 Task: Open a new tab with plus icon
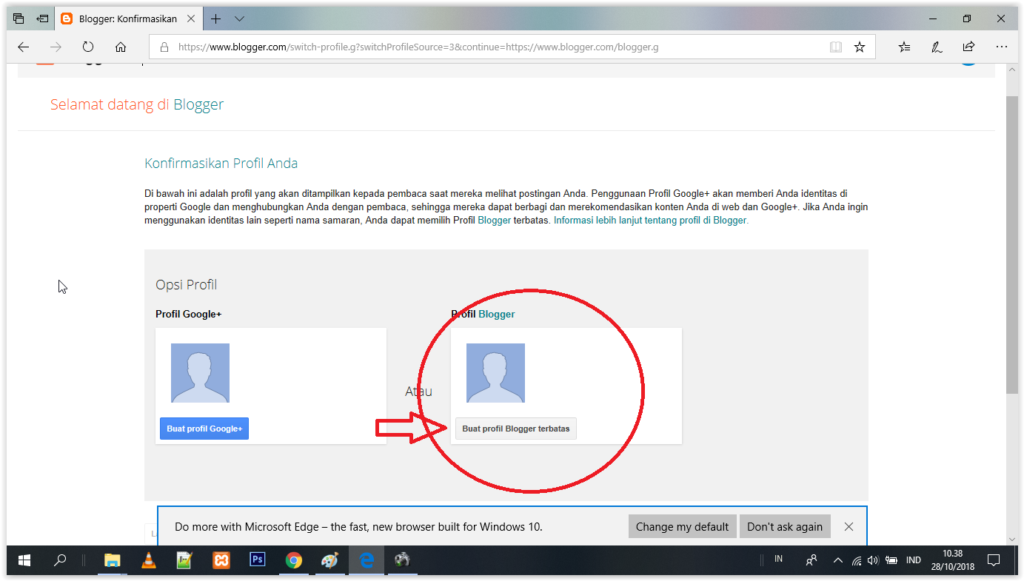coord(215,19)
